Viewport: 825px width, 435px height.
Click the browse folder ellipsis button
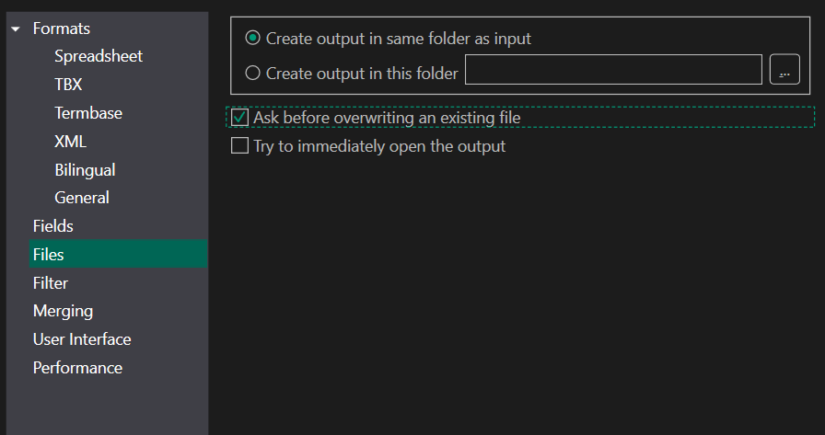point(784,70)
